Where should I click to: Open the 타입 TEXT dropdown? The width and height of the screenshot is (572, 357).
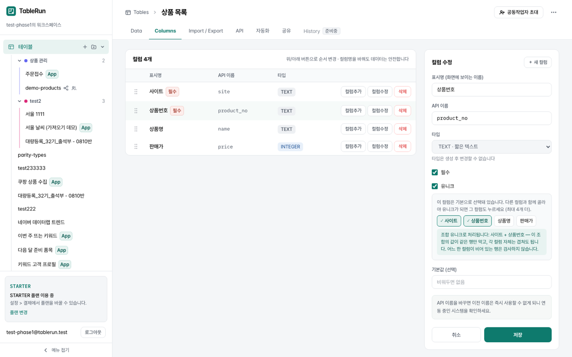tap(491, 147)
